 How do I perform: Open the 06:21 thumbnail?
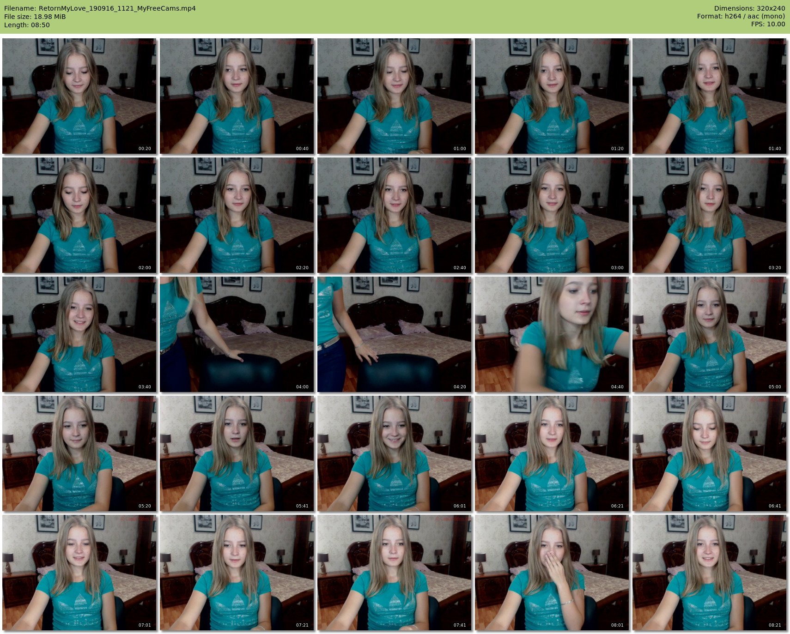[552, 453]
